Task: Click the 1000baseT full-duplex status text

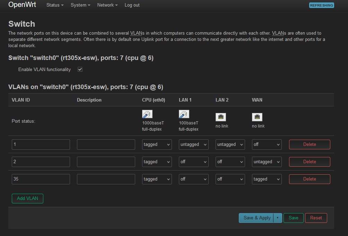Action: (x=153, y=126)
